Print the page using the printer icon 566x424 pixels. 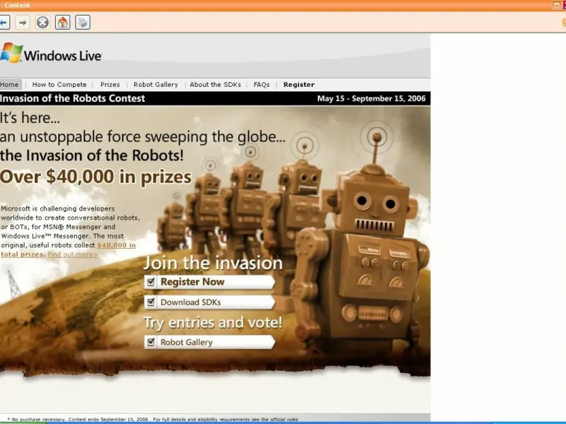(x=83, y=23)
